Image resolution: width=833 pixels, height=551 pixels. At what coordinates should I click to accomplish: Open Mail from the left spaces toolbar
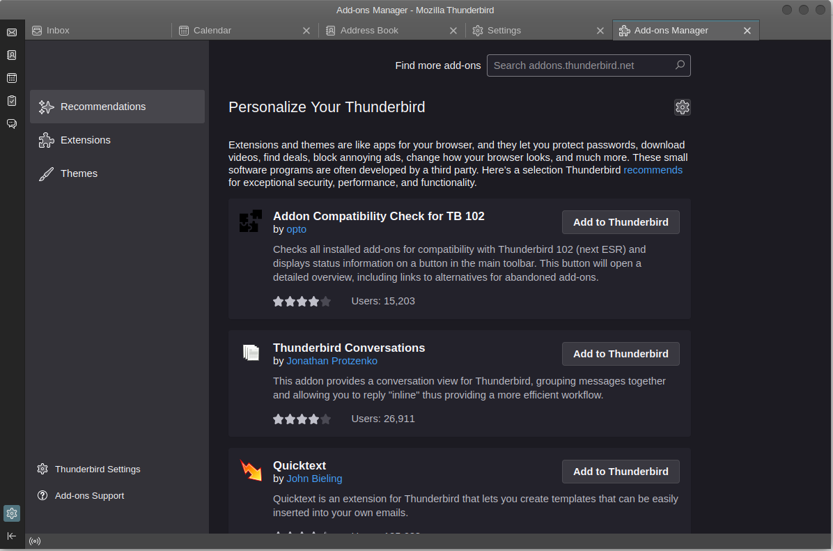point(12,32)
